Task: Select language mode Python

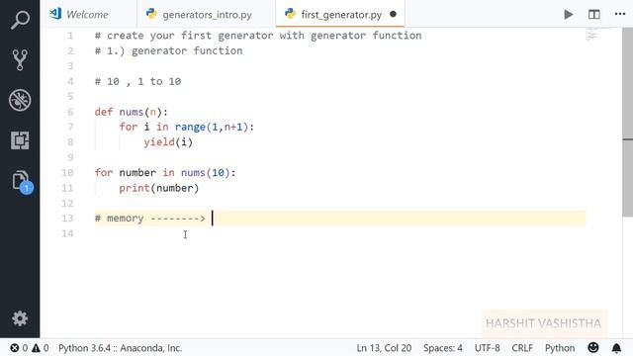Action: click(x=560, y=348)
